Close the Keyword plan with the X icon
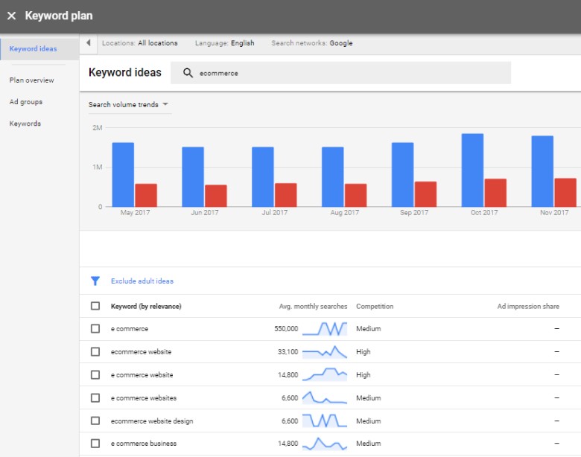The image size is (581, 457). coord(11,16)
